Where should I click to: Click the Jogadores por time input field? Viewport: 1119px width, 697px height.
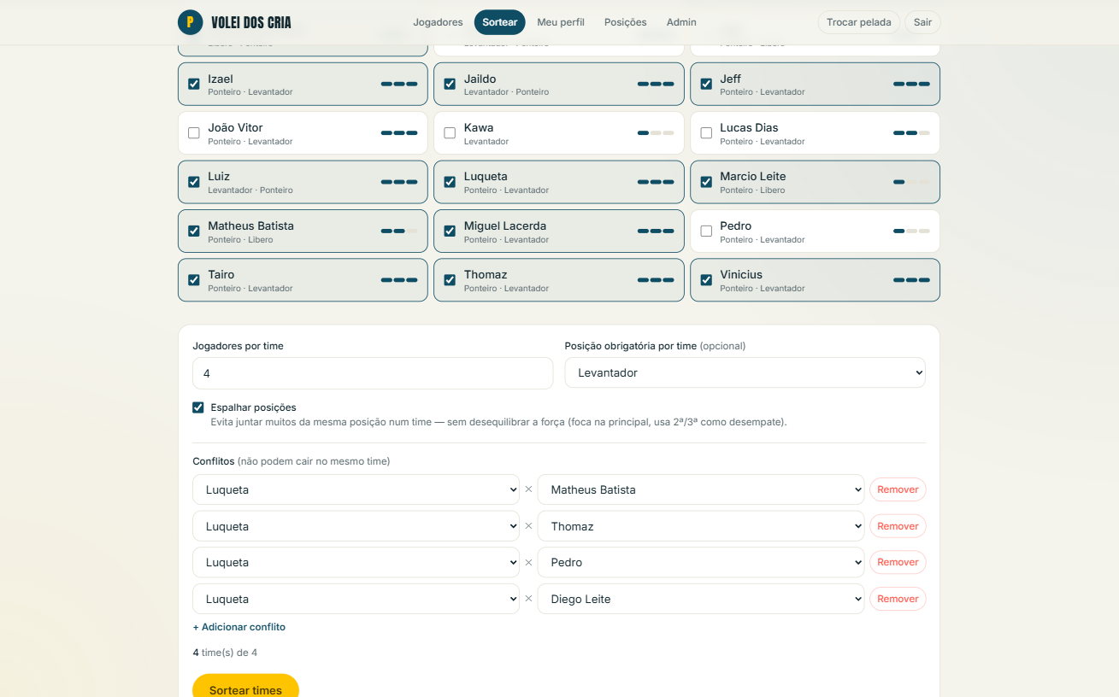tap(373, 373)
